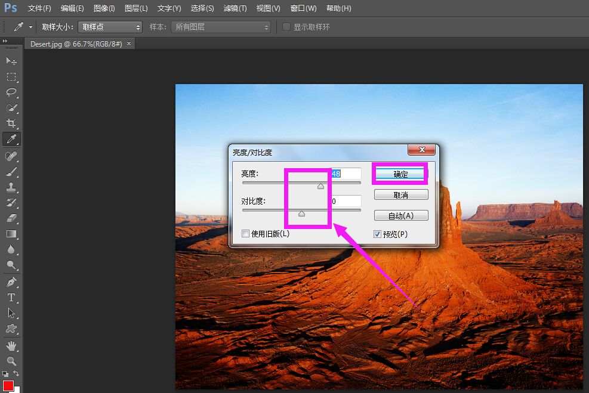Pick the Quick Selection tool
Screen dimensions: 589x393
click(11, 108)
